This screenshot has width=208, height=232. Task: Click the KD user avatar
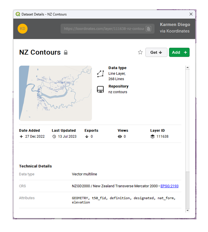click(x=23, y=29)
